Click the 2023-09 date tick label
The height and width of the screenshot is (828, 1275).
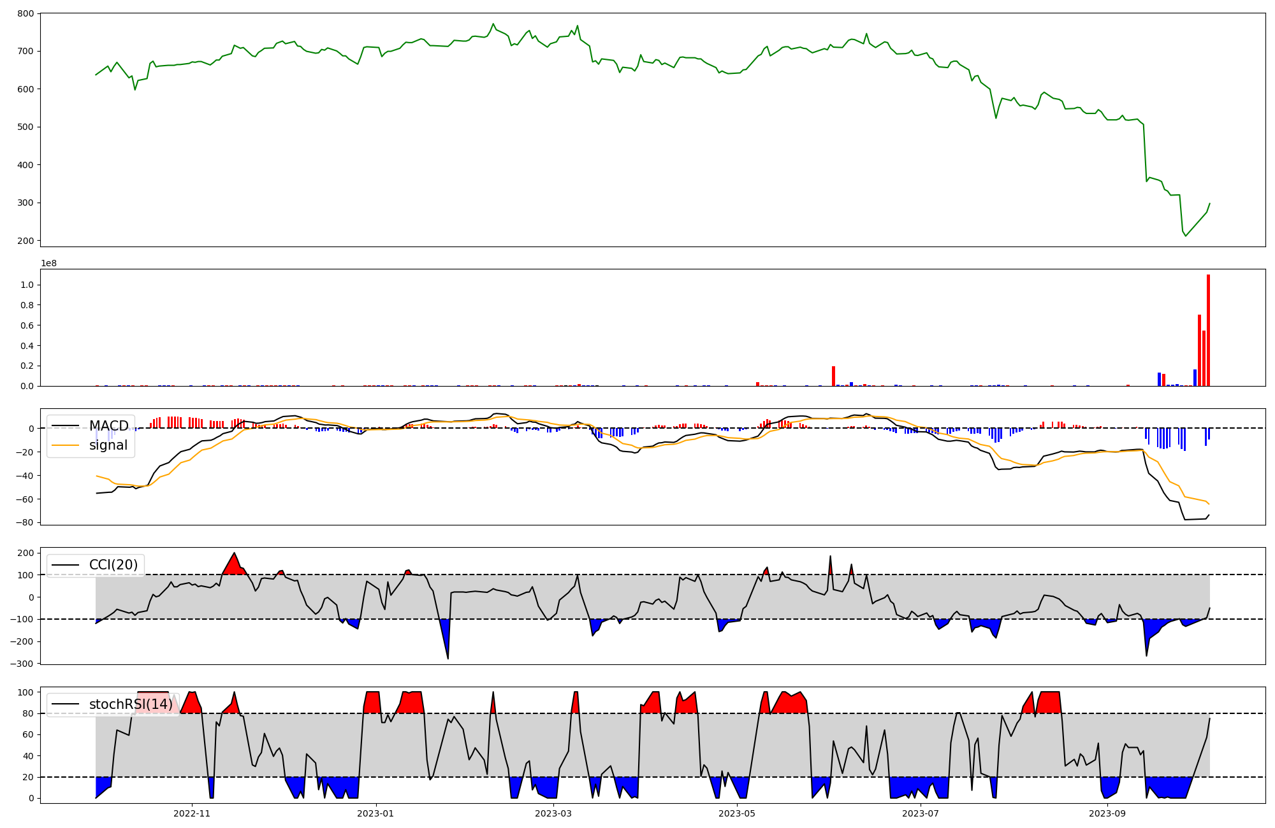tap(1108, 813)
